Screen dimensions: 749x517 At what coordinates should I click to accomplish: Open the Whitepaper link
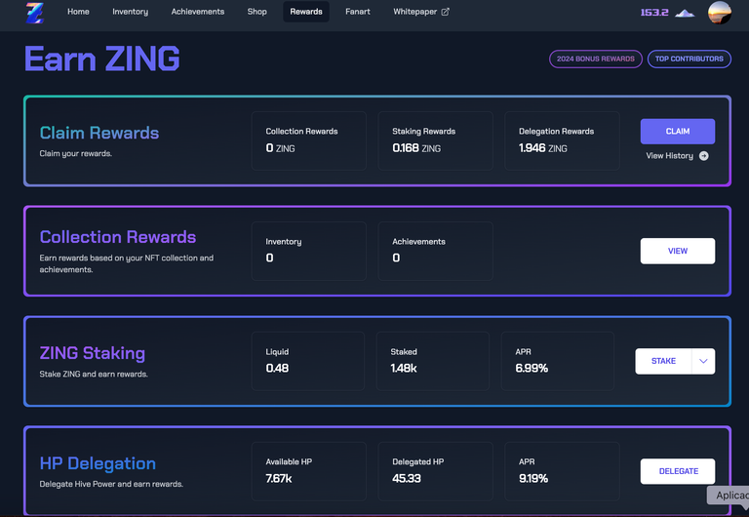click(421, 12)
